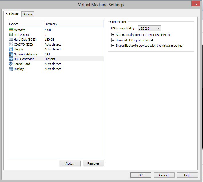Screen dimensions: 203x182
Task: Click Auto detect summary for CD/DVD
Action: pyautogui.click(x=53, y=44)
